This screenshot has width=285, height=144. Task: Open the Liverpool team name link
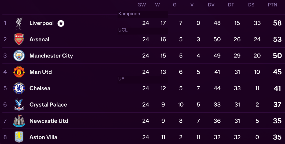click(x=41, y=23)
